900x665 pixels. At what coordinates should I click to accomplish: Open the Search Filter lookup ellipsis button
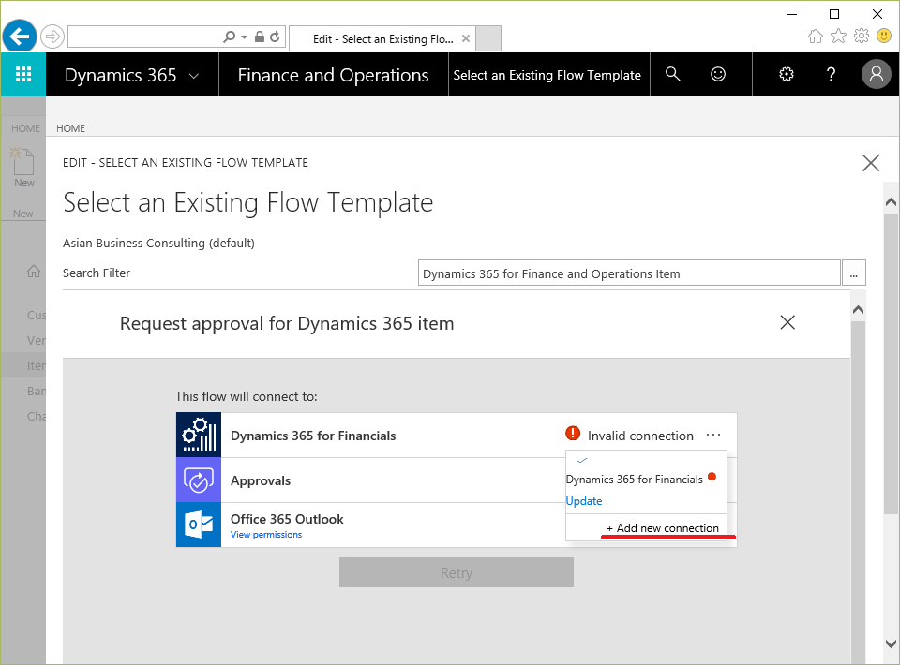[853, 273]
